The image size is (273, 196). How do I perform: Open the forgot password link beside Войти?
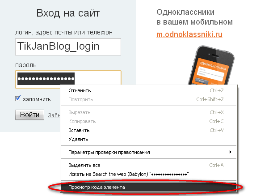pos(54,115)
